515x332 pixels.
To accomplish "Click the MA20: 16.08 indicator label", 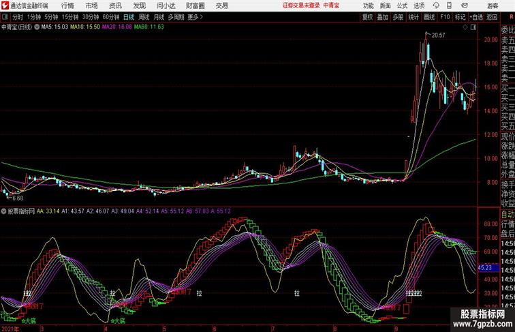I will point(117,27).
